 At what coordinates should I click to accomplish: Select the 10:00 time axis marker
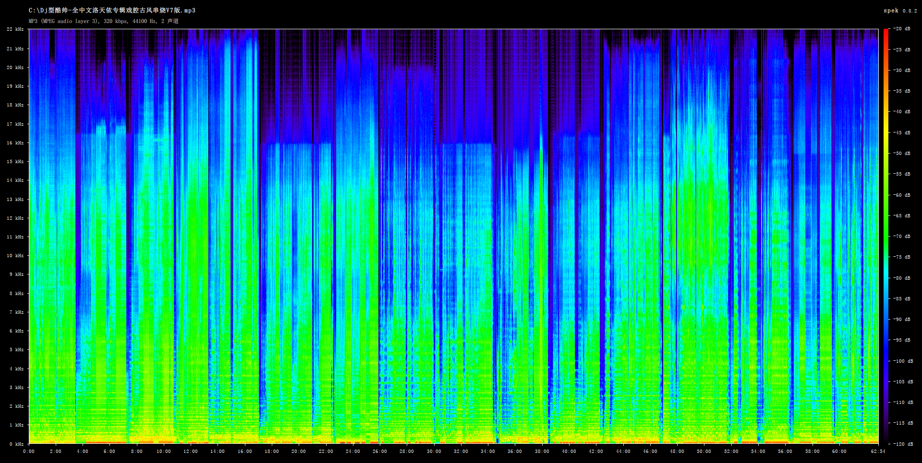pos(164,451)
